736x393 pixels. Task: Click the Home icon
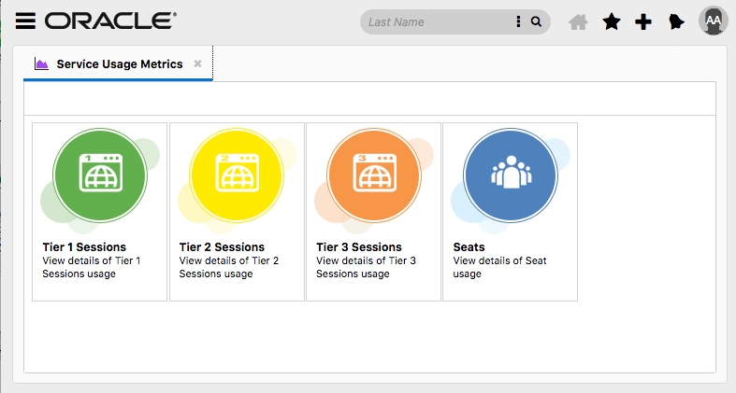578,22
